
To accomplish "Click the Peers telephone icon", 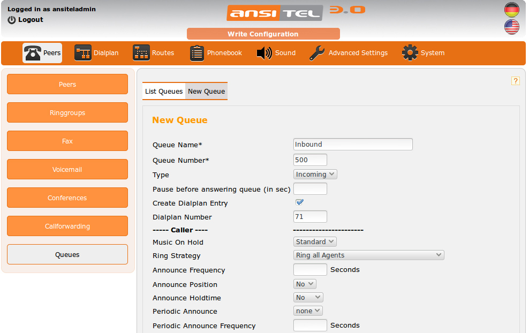I will click(33, 53).
